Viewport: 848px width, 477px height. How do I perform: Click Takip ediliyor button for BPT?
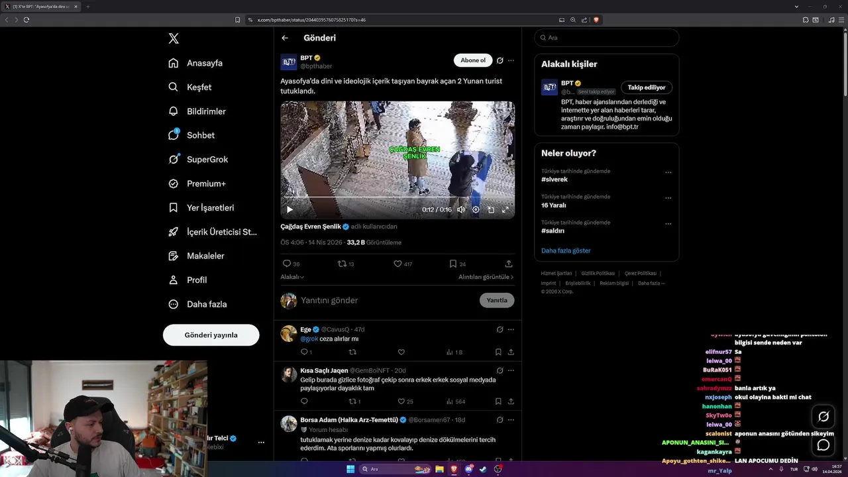[x=647, y=87]
